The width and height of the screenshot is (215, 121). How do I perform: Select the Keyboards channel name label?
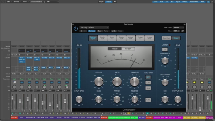pyautogui.click(x=104, y=118)
